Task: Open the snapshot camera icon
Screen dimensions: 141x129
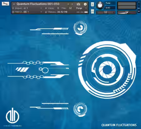Action: [78, 4]
